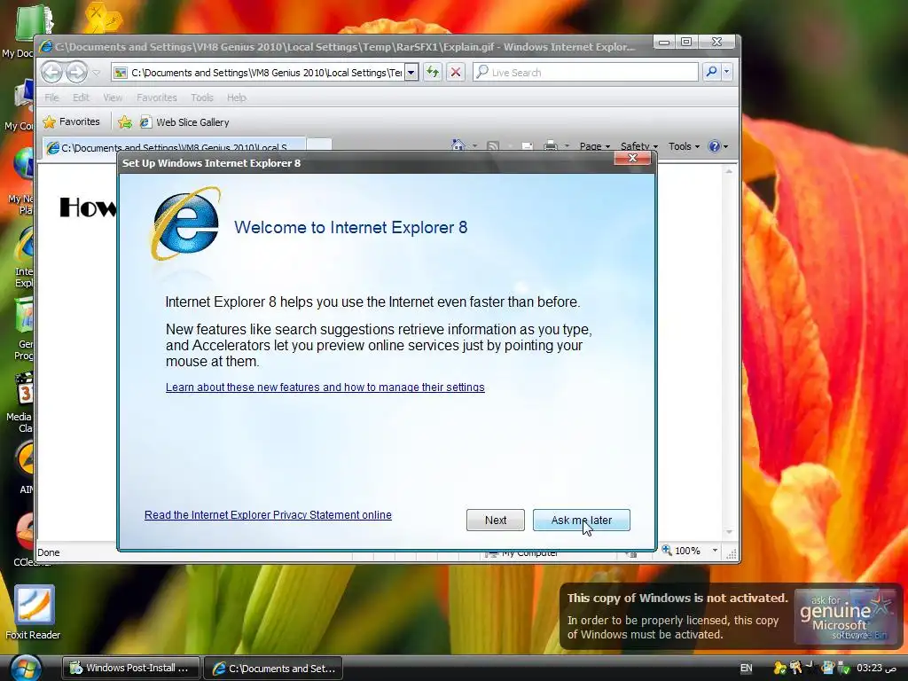908x681 pixels.
Task: Open the search provider dropdown arrow
Action: click(x=727, y=72)
